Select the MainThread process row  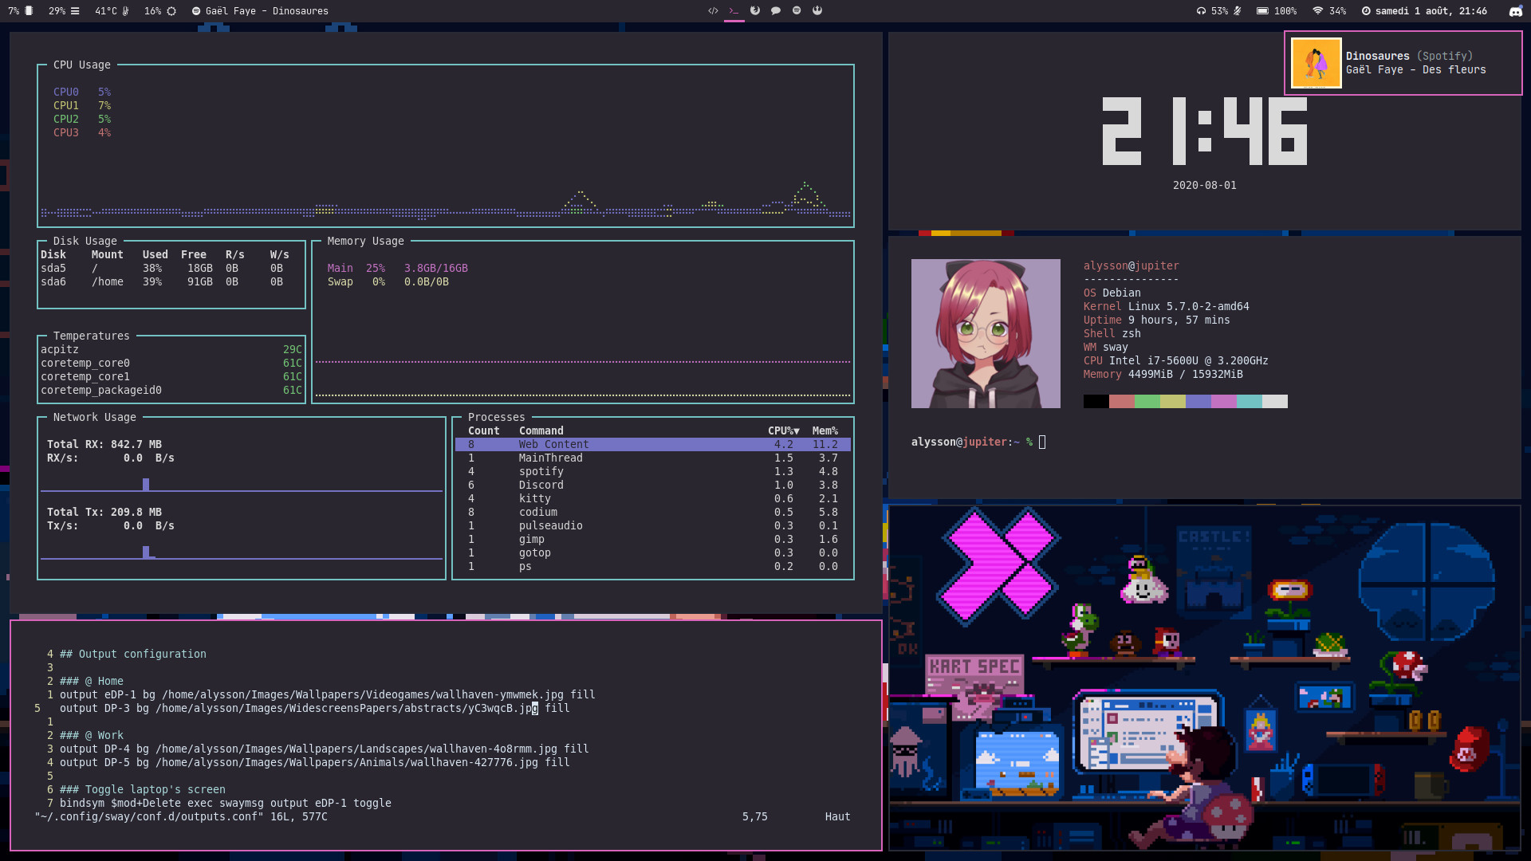coord(653,458)
